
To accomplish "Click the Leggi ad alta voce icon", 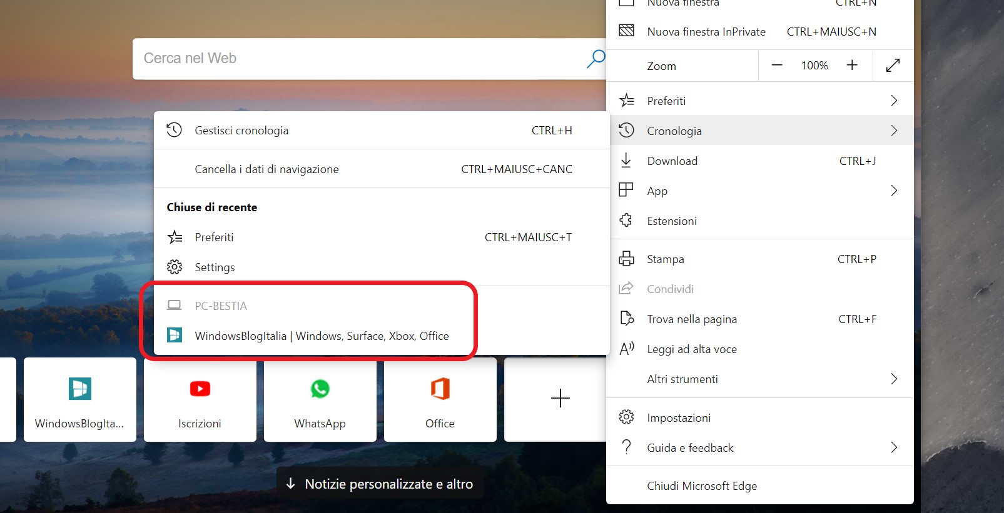I will click(626, 349).
